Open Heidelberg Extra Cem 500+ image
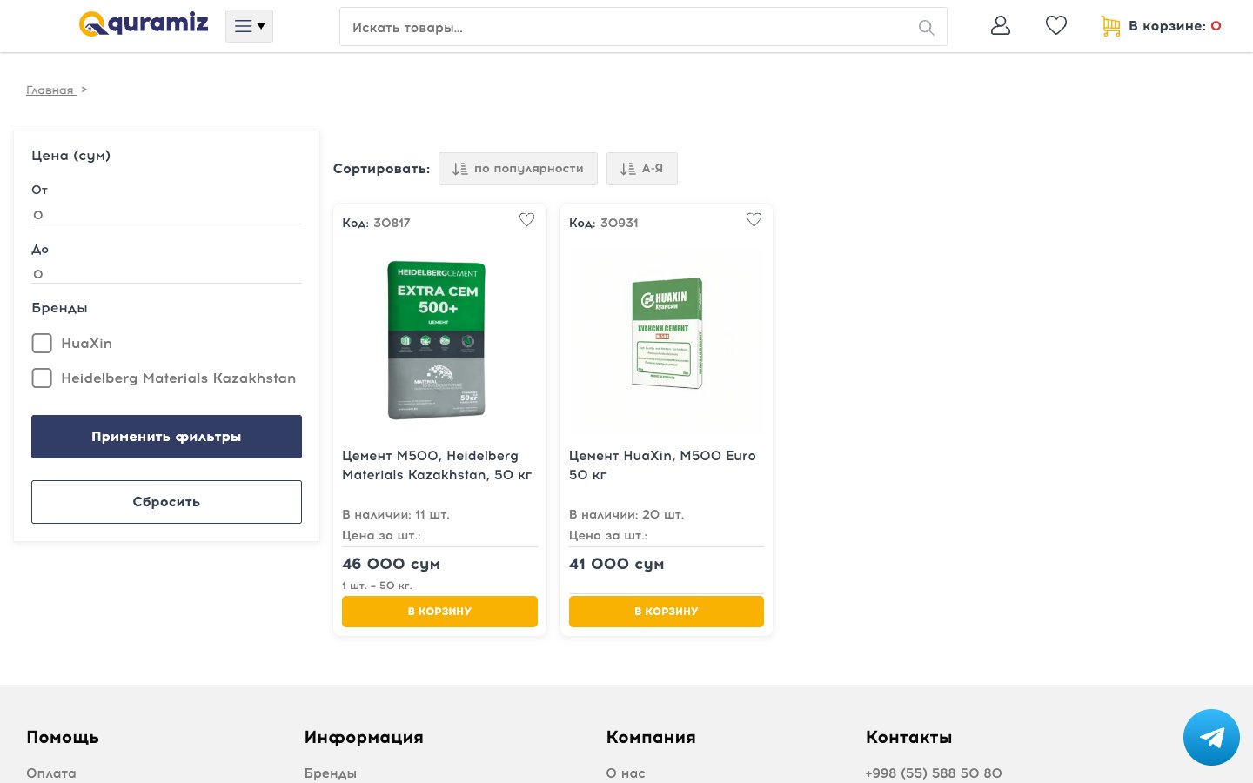The height and width of the screenshot is (783, 1253). click(437, 340)
